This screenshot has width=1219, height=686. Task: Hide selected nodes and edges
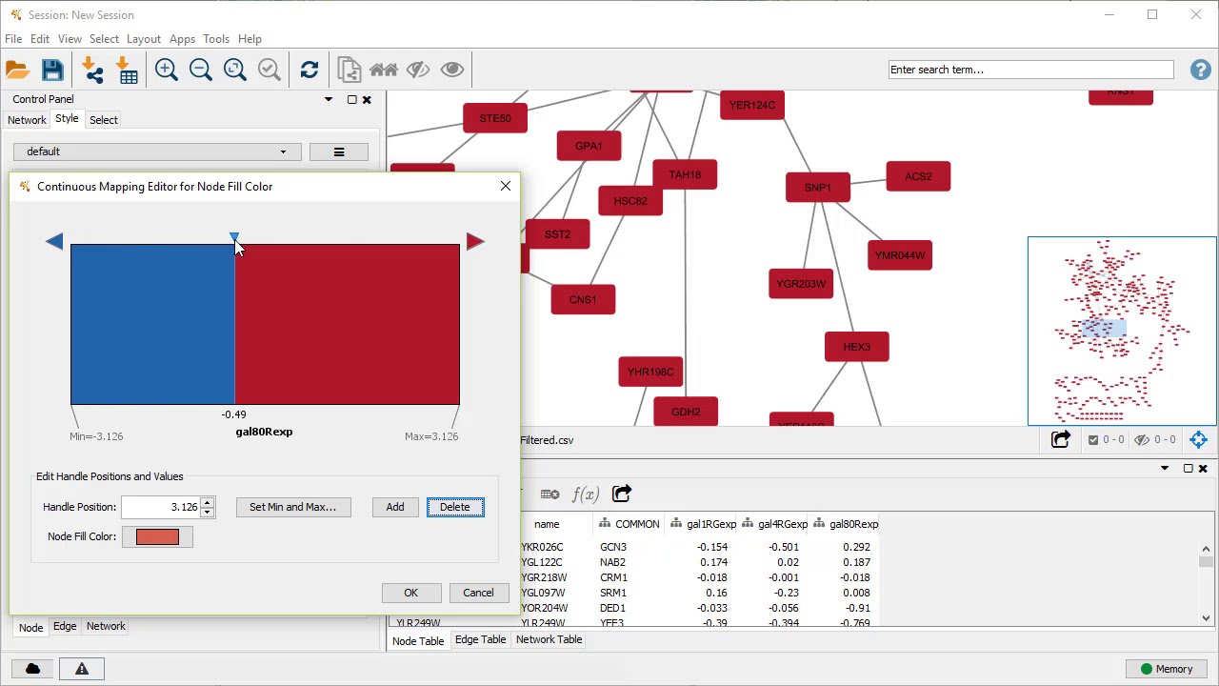point(418,70)
